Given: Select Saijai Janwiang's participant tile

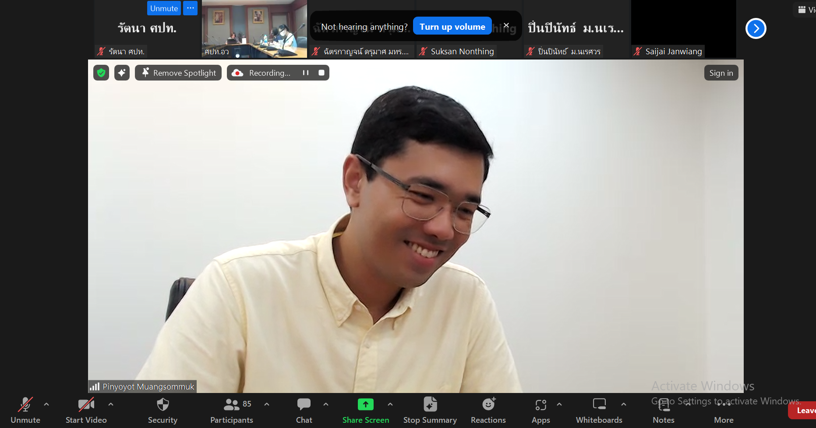Looking at the screenshot, I should [x=683, y=29].
